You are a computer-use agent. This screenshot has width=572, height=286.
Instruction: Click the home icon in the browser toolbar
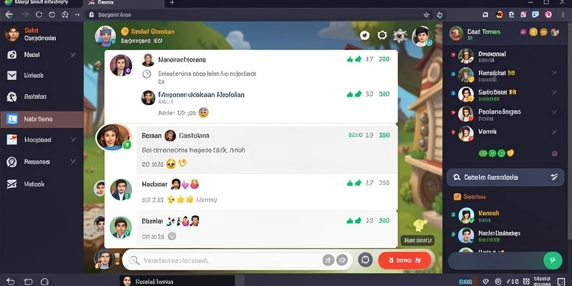tap(65, 15)
